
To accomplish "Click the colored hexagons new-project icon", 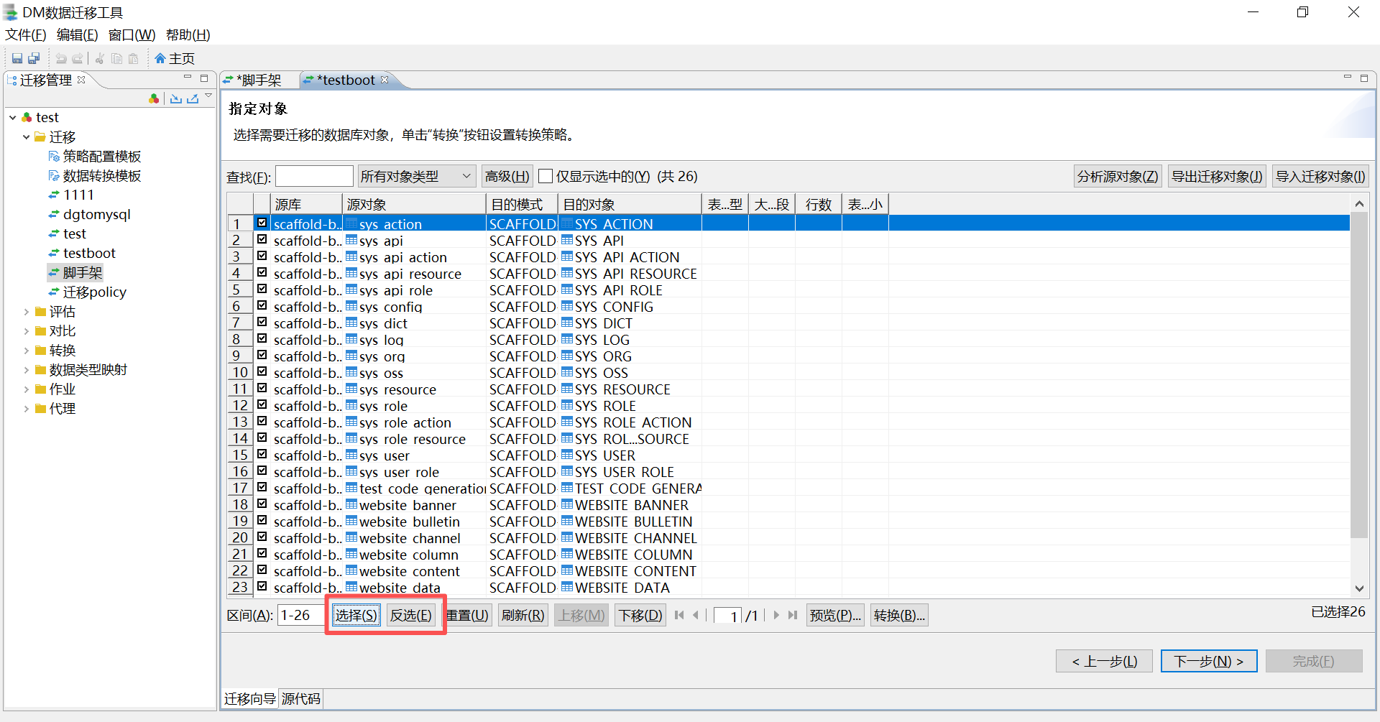I will [x=154, y=98].
